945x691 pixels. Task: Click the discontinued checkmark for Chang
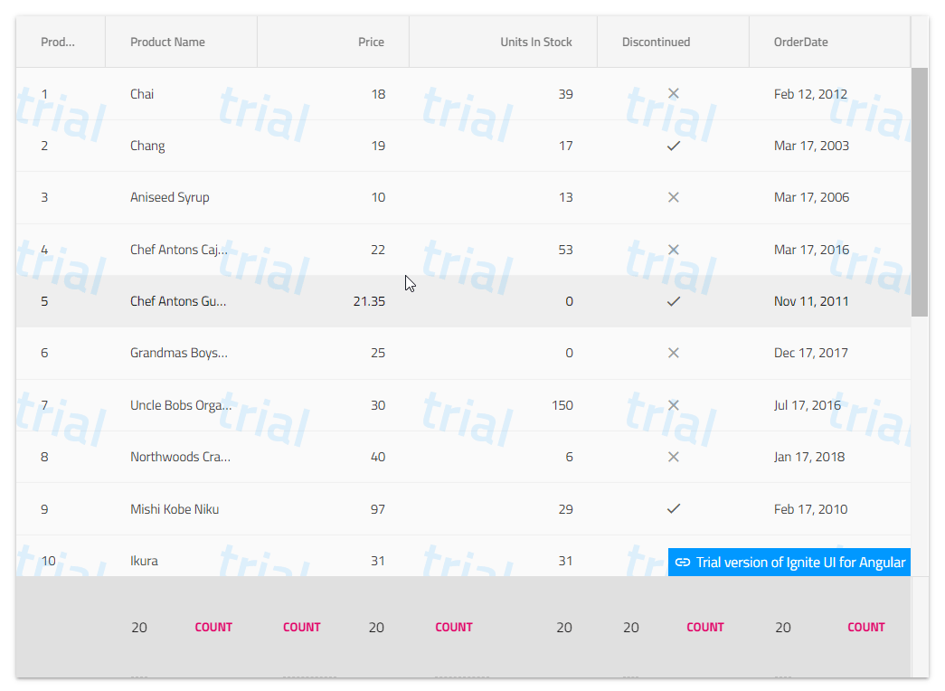pos(673,146)
